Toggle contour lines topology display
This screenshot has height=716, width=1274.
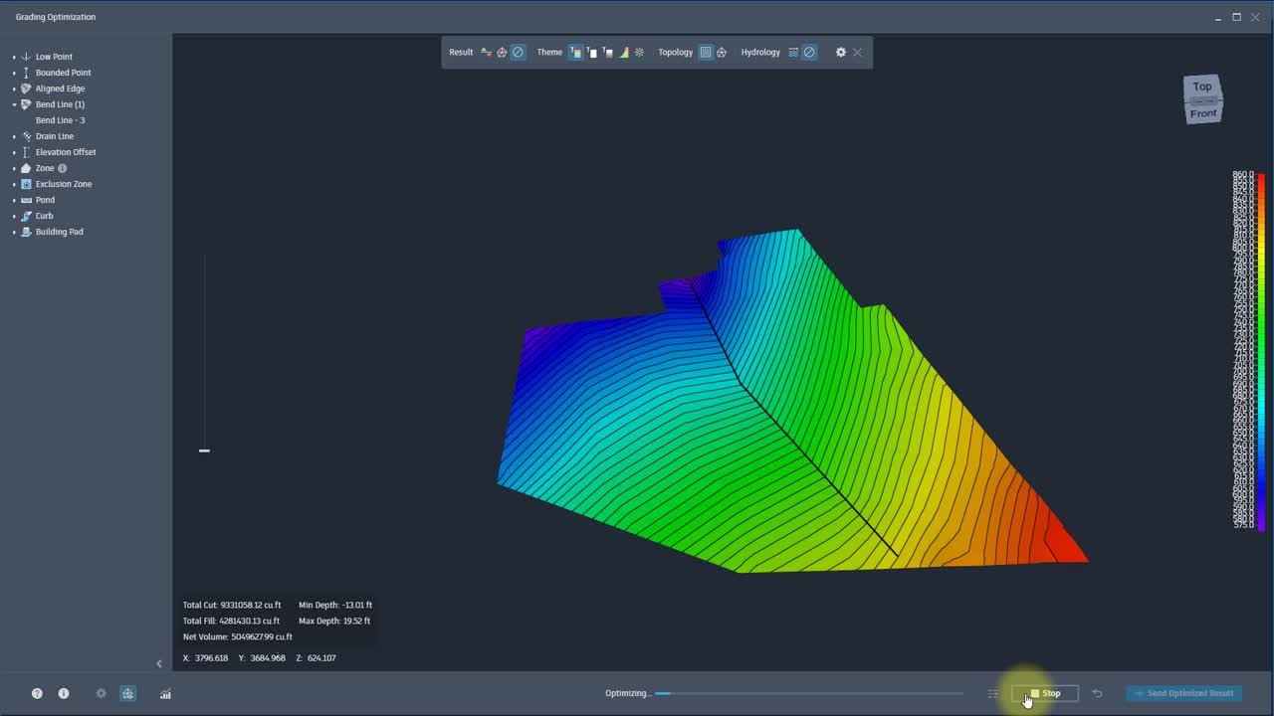(x=706, y=53)
